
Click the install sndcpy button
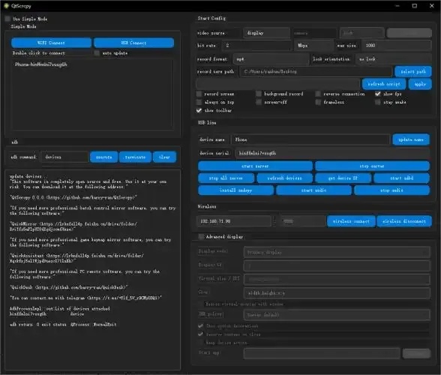(x=235, y=190)
